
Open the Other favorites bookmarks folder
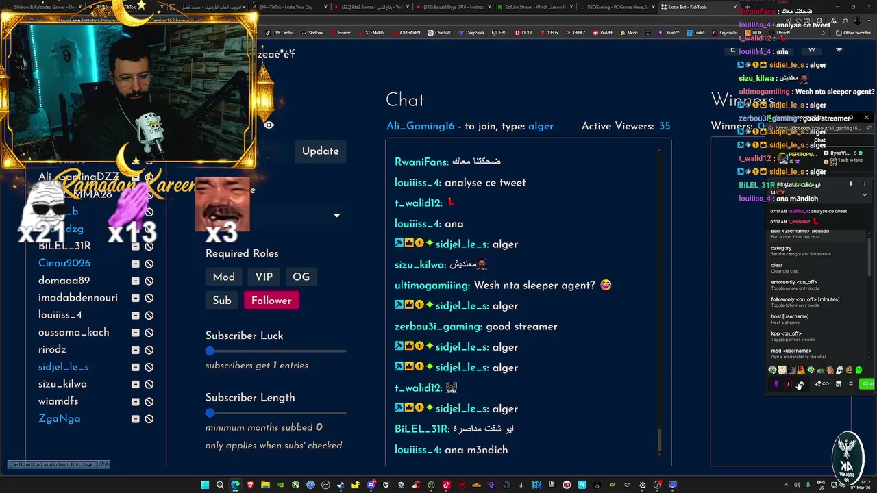(853, 33)
